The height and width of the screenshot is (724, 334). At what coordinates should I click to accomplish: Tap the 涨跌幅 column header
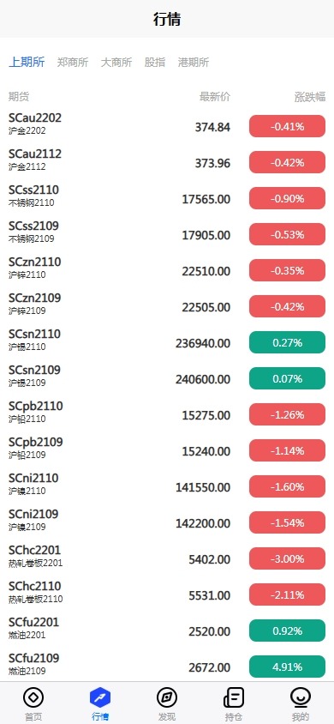(x=310, y=97)
